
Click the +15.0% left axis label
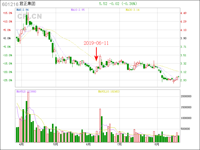[7, 13]
